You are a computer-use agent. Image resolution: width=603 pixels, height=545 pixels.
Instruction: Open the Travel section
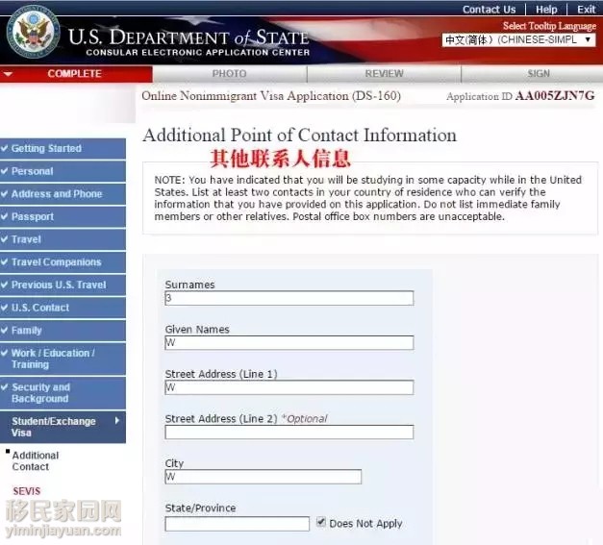point(63,239)
